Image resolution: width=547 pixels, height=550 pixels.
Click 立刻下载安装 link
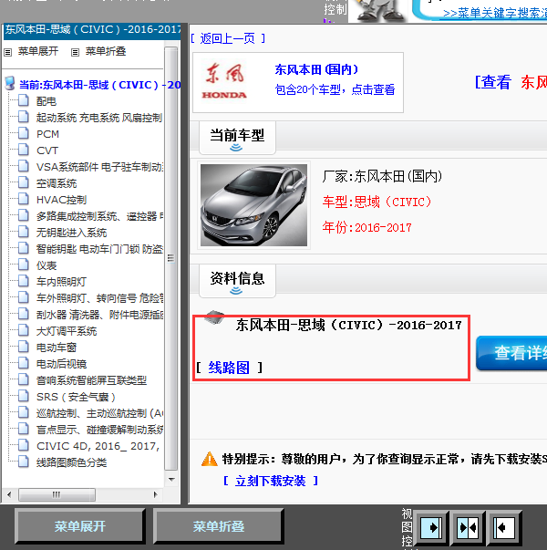[271, 481]
